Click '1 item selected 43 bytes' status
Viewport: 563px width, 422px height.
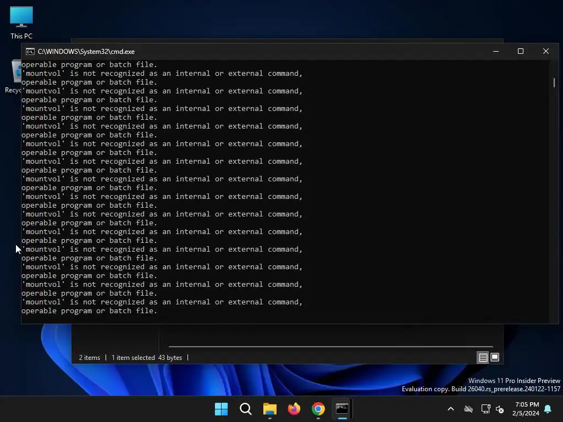pyautogui.click(x=147, y=358)
